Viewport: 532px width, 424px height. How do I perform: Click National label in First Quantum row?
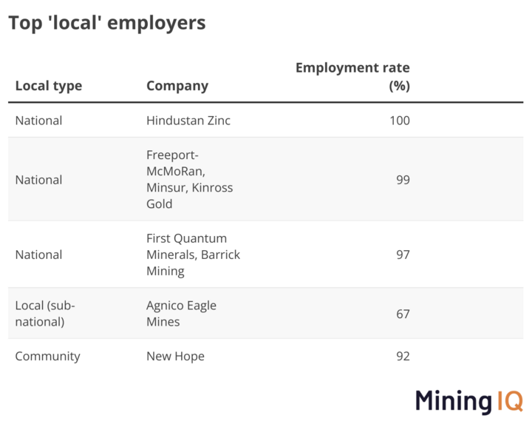[38, 255]
